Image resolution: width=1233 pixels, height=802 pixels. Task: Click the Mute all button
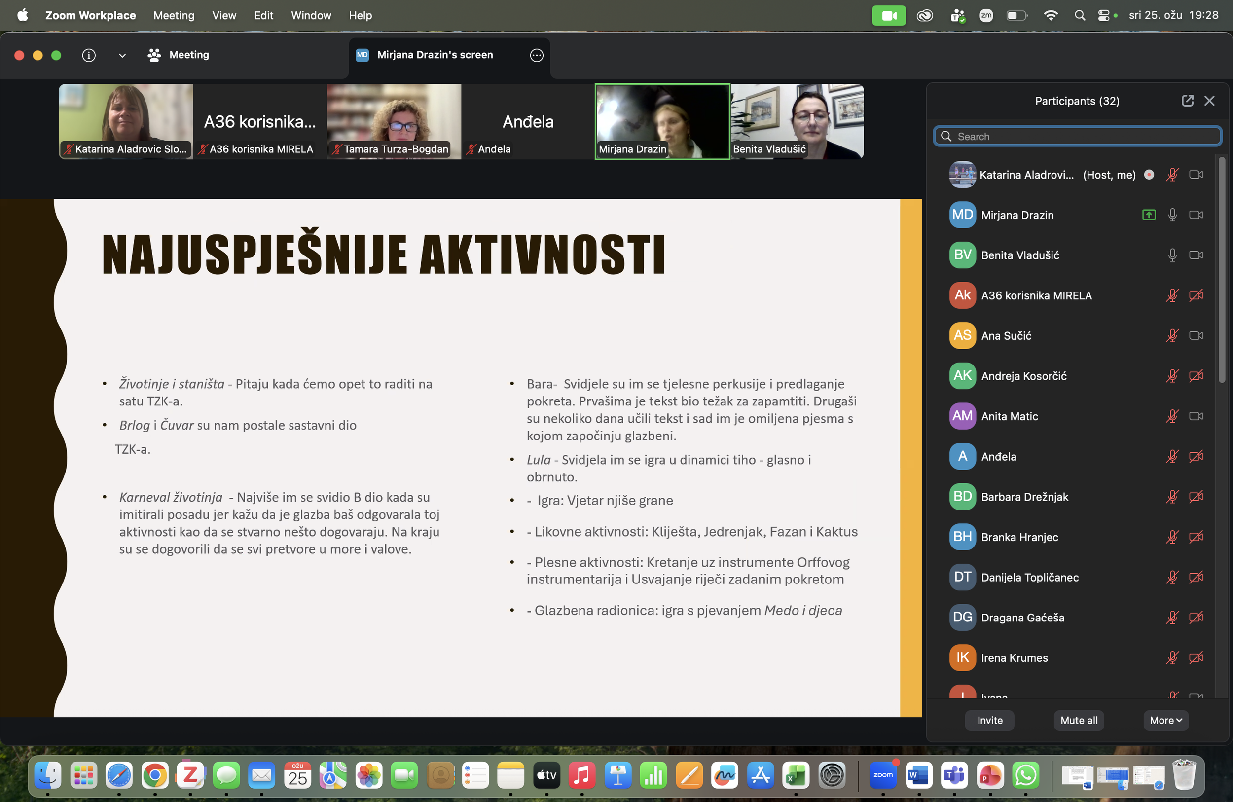pyautogui.click(x=1079, y=720)
